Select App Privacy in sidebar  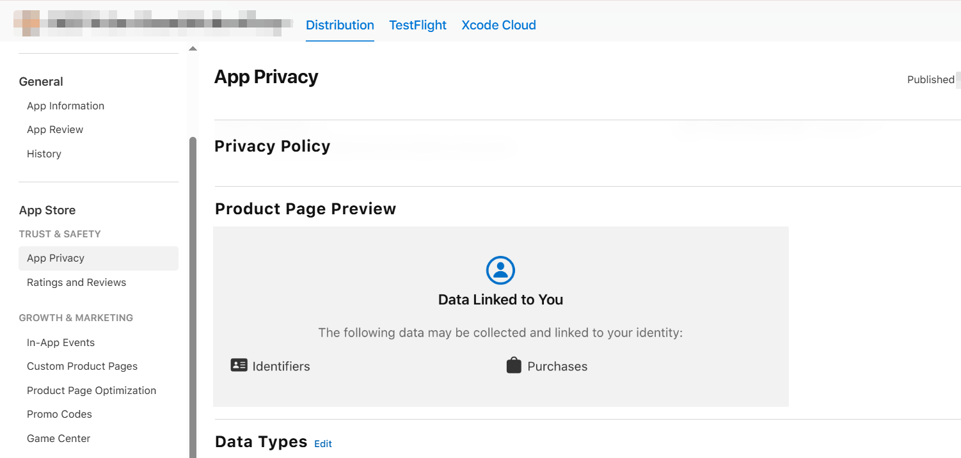click(56, 258)
